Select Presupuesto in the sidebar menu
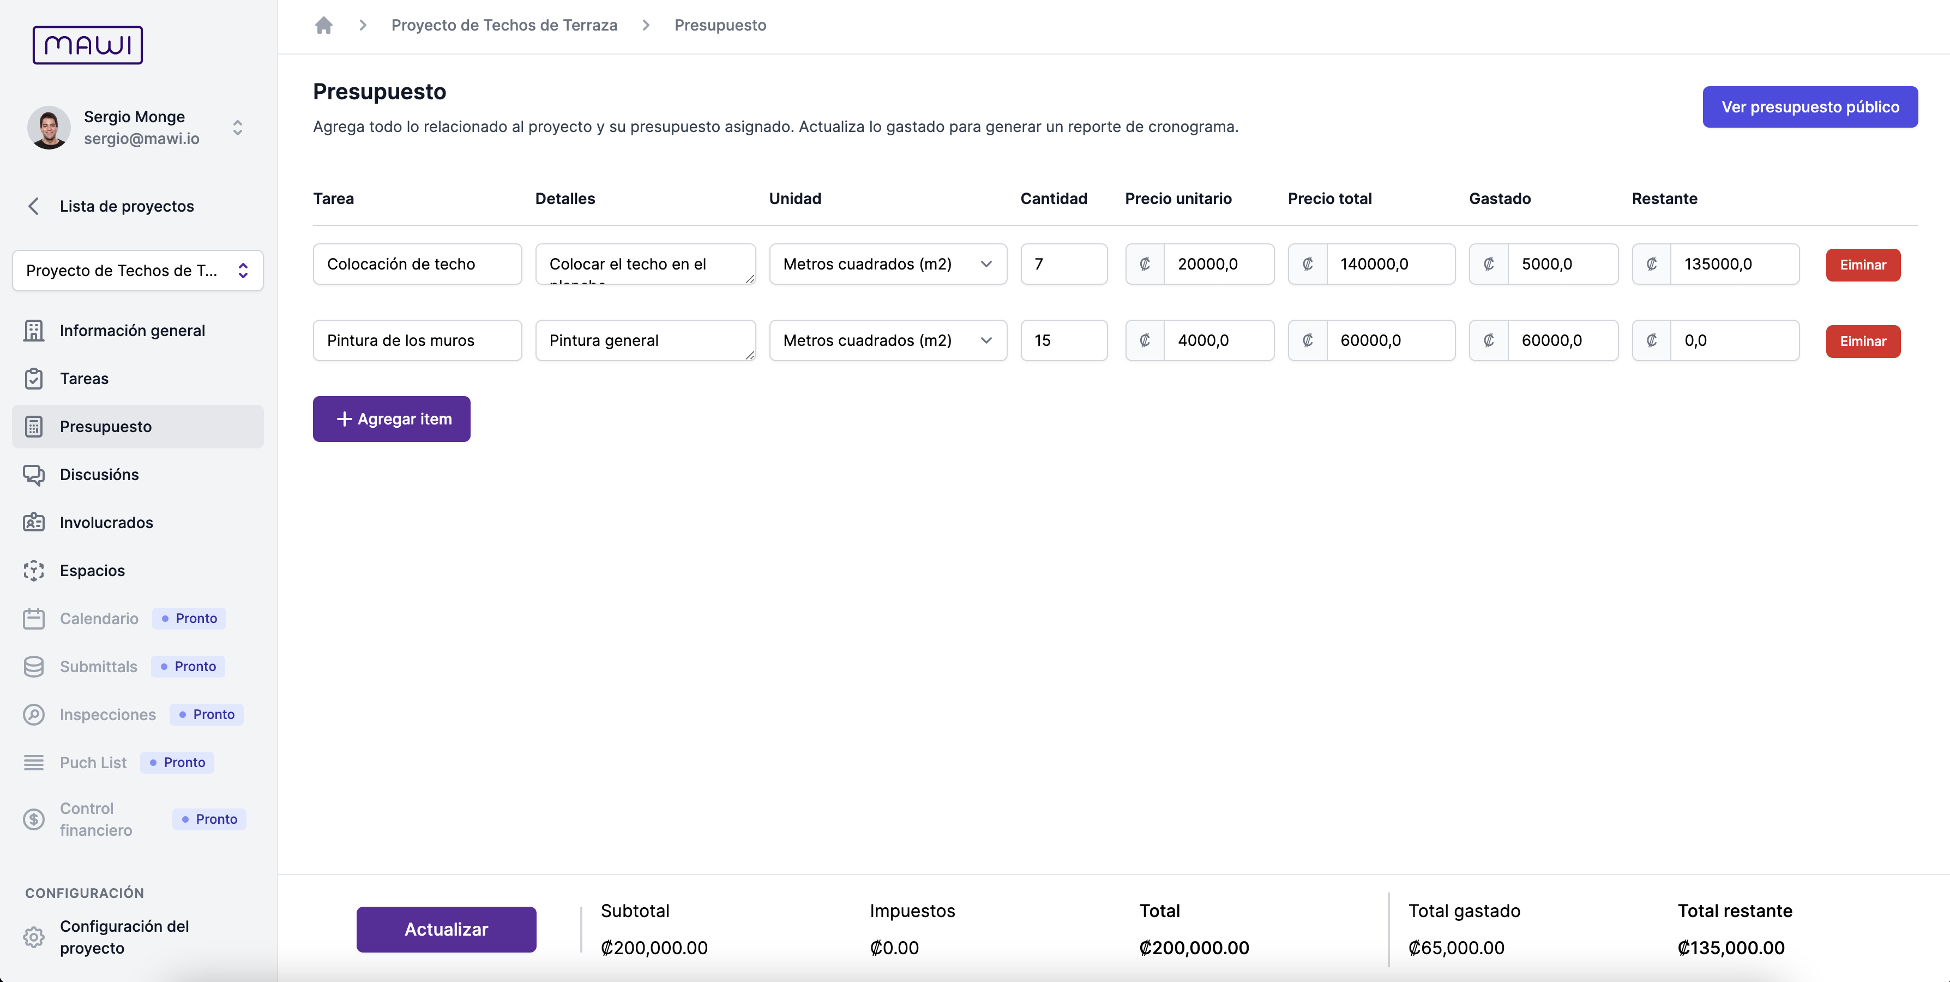1950x982 pixels. click(106, 426)
